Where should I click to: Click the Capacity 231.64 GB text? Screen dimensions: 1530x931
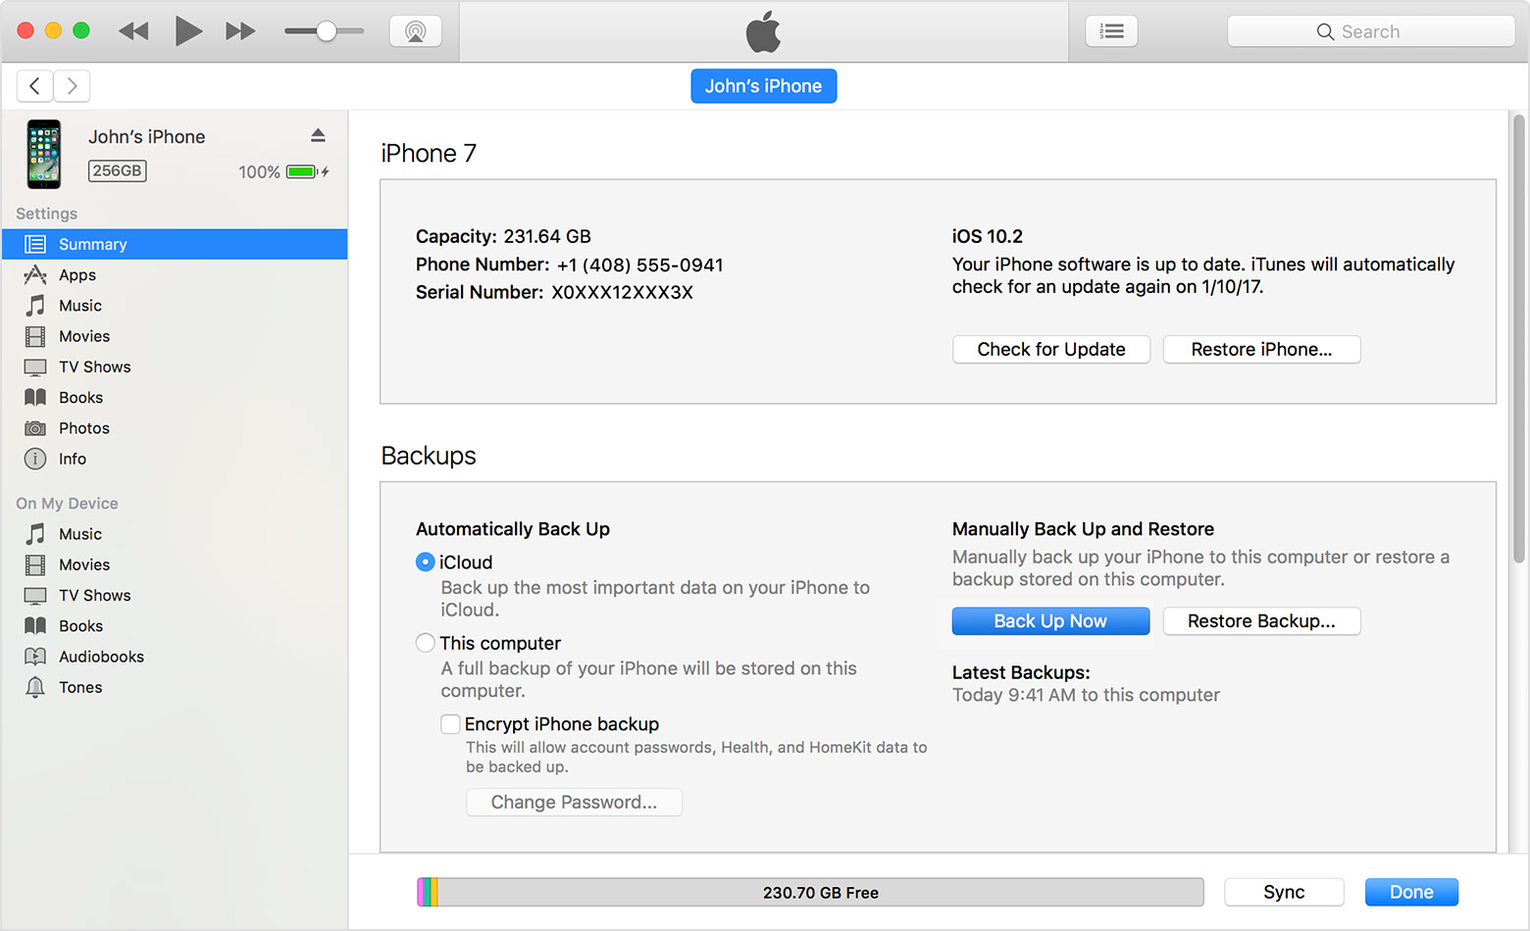(503, 236)
